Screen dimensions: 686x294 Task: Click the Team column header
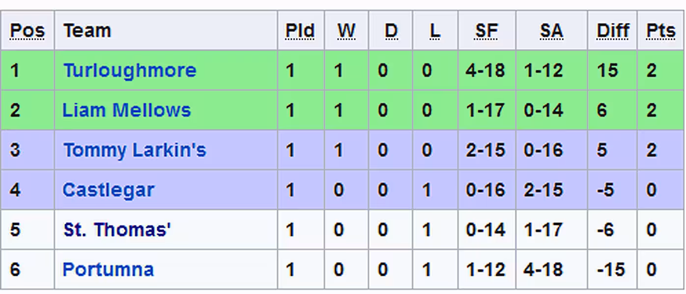click(87, 31)
